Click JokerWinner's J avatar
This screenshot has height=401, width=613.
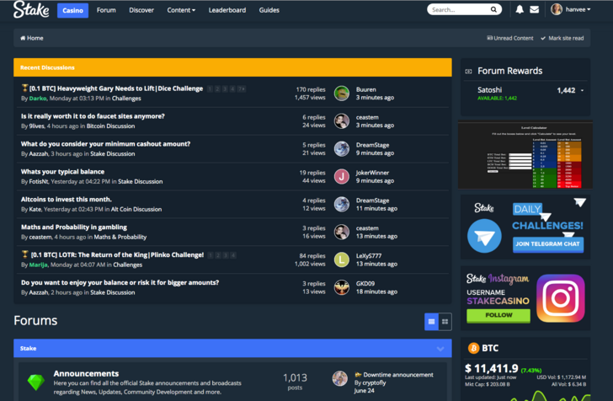coord(341,177)
